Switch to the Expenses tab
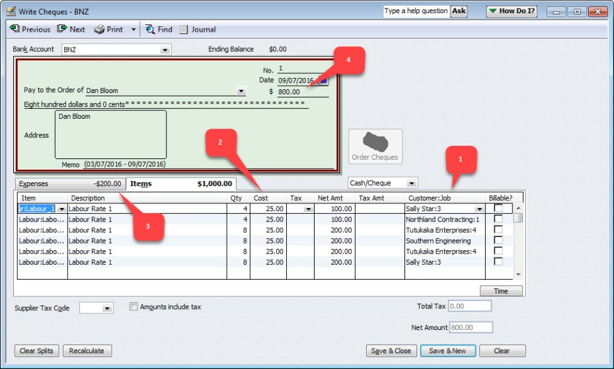The width and height of the screenshot is (614, 369). tap(69, 184)
